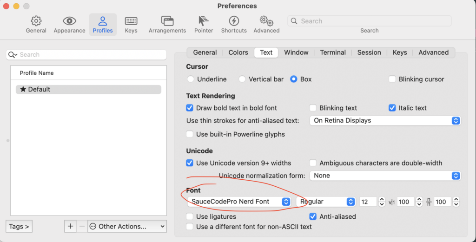476x242 pixels.
Task: Open the SauceCodePro Nerd Font dropdown
Action: 240,202
